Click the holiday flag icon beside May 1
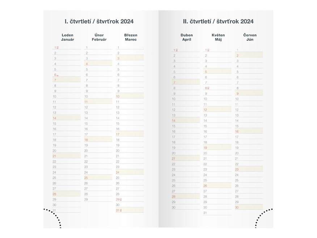317x238 pixels. pyautogui.click(x=208, y=50)
